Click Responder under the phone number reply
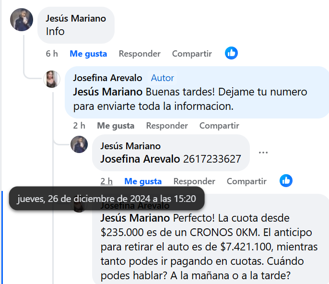The width and height of the screenshot is (329, 284). (x=194, y=181)
